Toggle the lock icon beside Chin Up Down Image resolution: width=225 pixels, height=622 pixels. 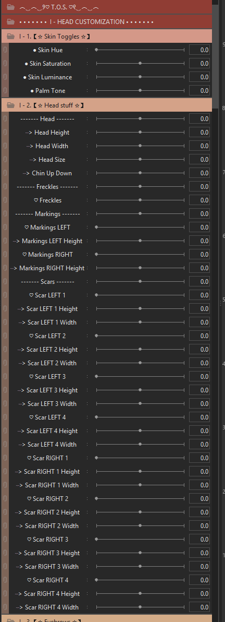[x=5, y=173]
